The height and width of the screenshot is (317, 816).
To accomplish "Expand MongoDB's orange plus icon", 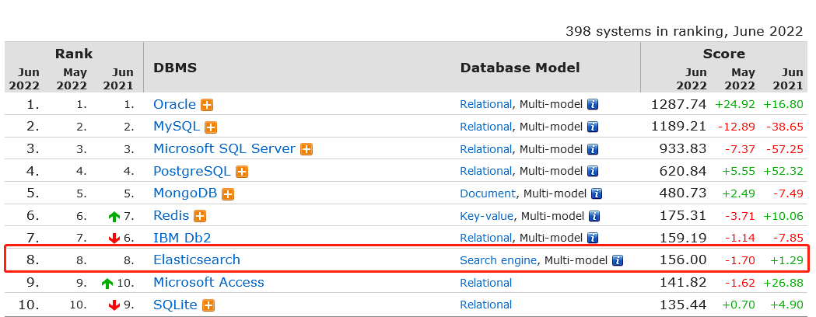I will (228, 194).
